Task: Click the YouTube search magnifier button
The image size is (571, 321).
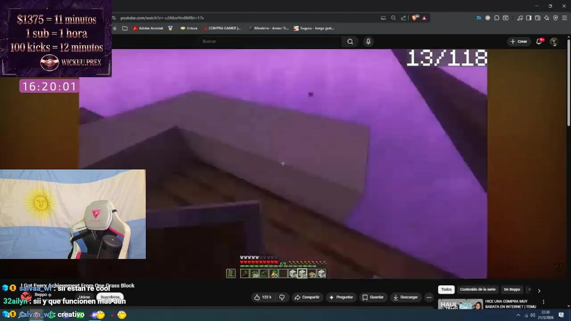Action: pyautogui.click(x=350, y=41)
